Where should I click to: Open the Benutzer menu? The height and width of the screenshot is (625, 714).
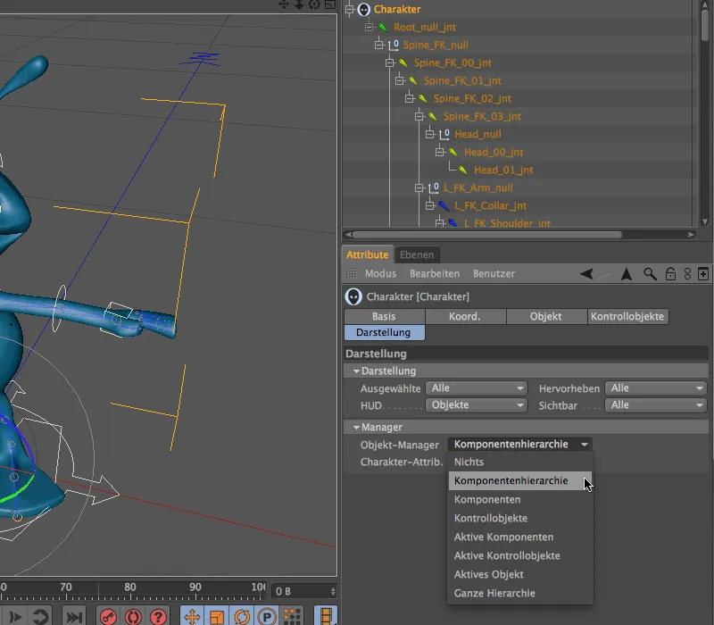[494, 274]
